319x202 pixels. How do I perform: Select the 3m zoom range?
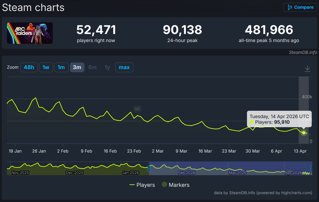77,67
